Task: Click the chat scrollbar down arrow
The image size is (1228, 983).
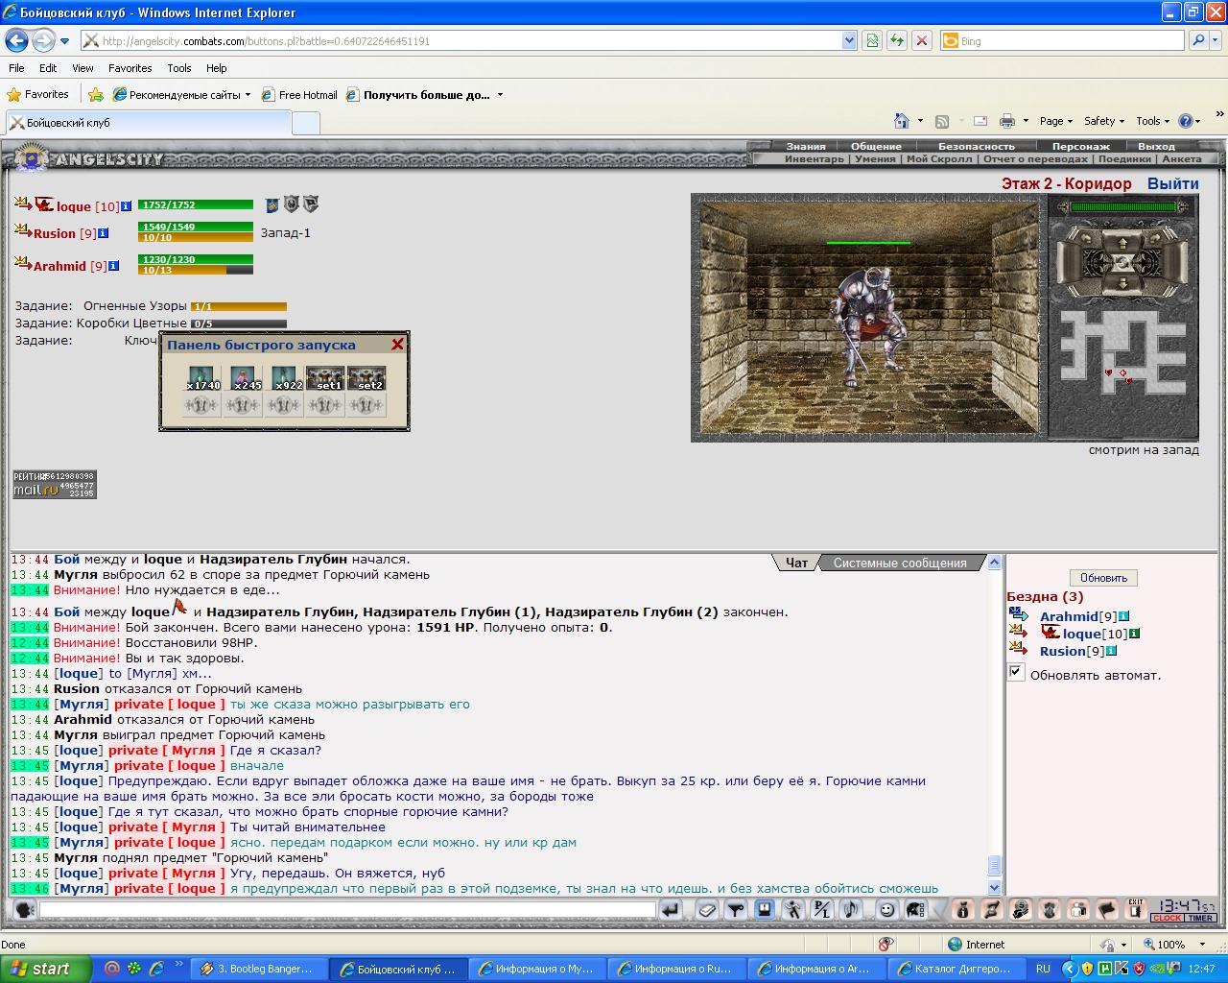Action: coord(995,889)
